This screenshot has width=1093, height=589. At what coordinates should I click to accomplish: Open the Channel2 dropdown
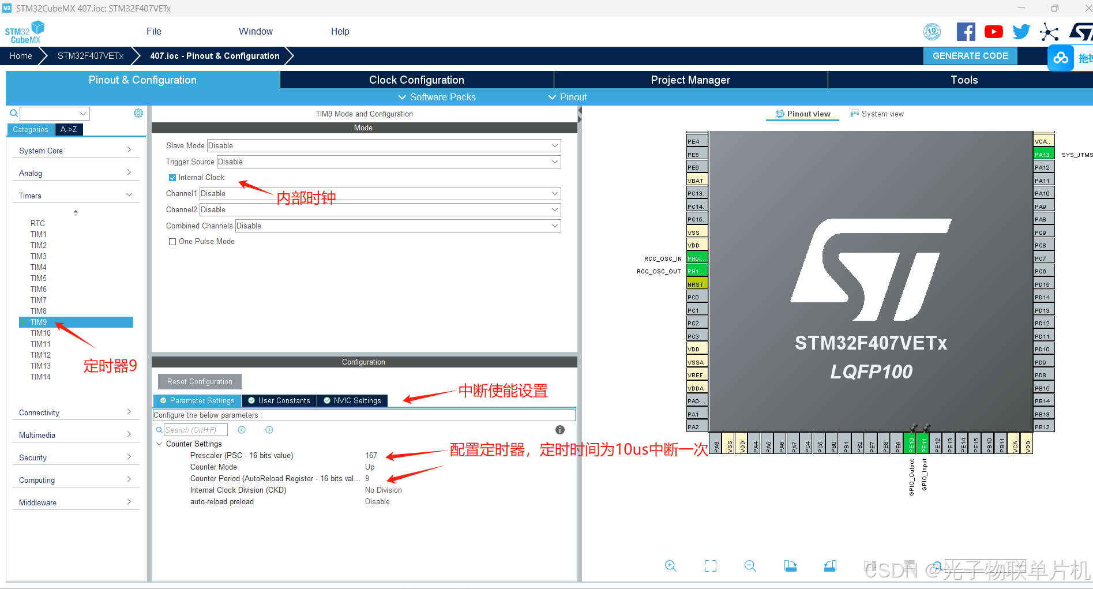[x=380, y=209]
